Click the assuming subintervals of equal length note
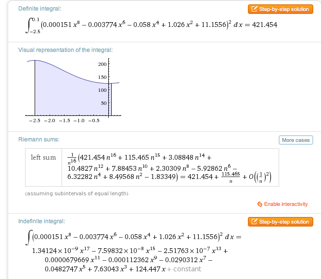The height and width of the screenshot is (279, 321). 77,194
